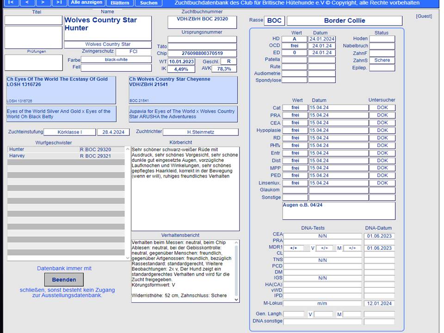The width and height of the screenshot is (444, 333).
Task: Click the DNA sonstige field
Action: [322, 322]
